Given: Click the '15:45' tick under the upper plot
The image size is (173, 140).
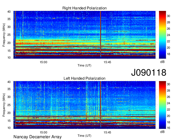Looking at the screenshot, I should click(107, 62).
